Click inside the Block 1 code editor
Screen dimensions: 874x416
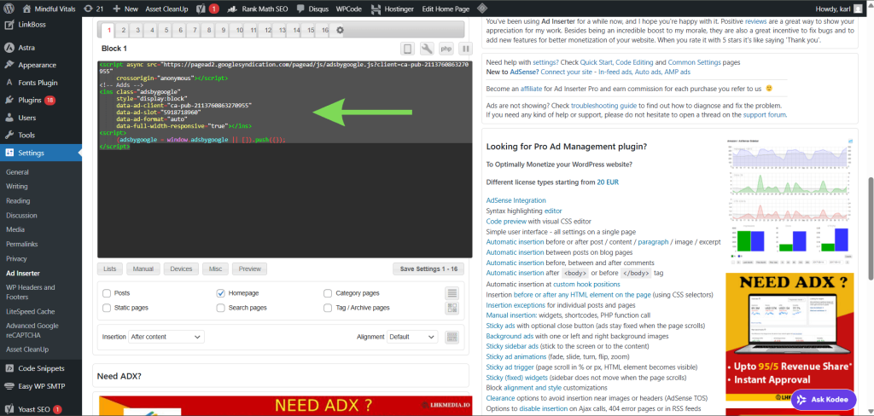(284, 159)
